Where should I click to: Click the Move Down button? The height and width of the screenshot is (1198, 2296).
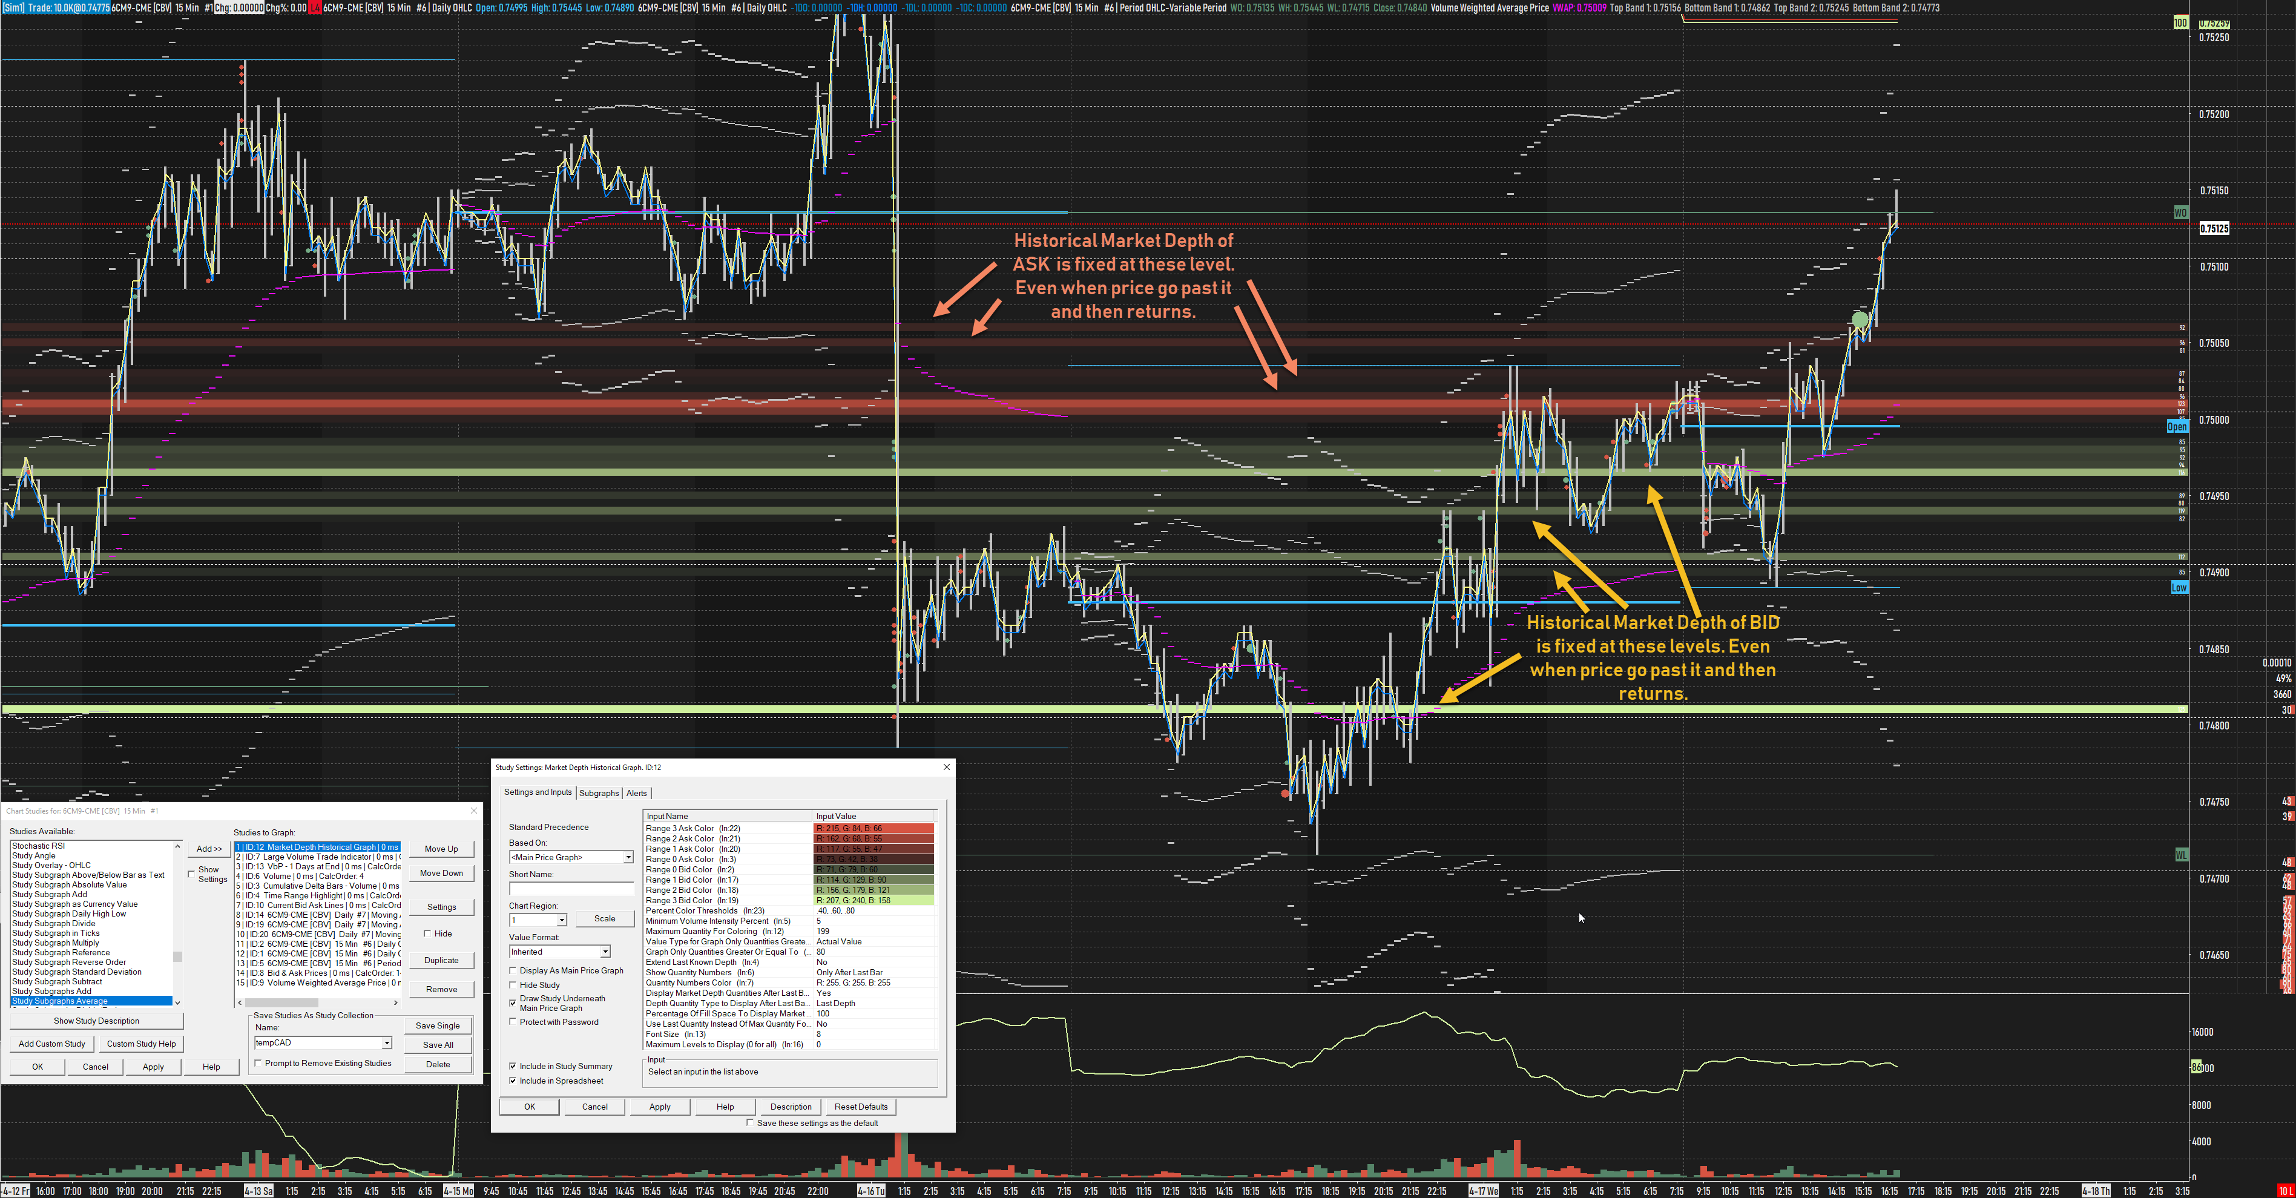point(441,874)
